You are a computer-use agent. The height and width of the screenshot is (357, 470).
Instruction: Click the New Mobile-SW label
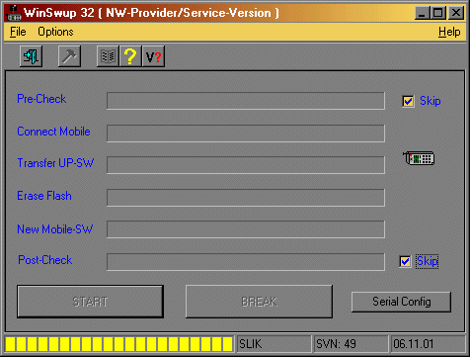pos(55,229)
